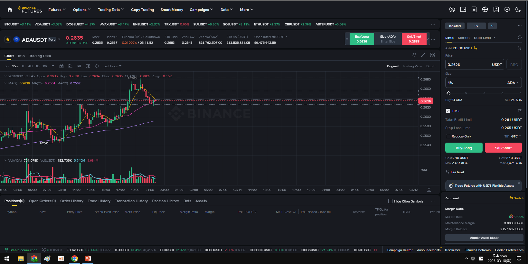Select the 5m timeframe
This screenshot has width=528, height=264.
[7, 66]
